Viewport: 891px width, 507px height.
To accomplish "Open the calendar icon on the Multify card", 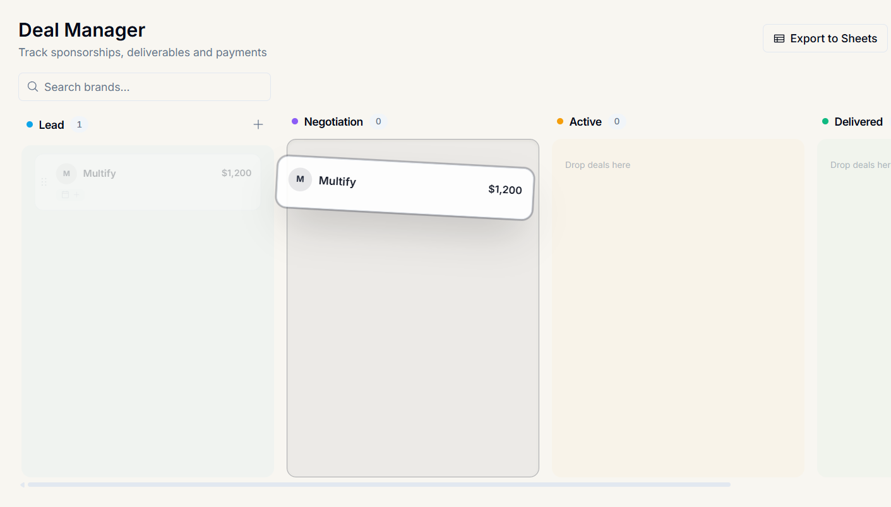I will [x=66, y=194].
